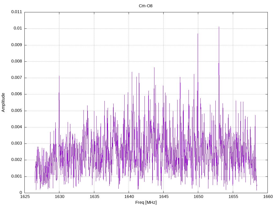Click x-axis tick label 1635
Image resolution: width=275 pixels, height=206 pixels.
click(94, 197)
